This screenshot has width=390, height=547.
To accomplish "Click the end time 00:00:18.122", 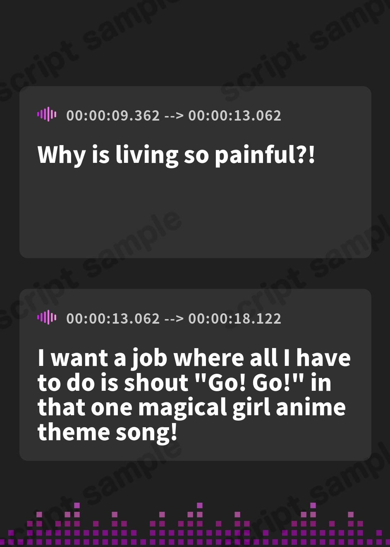I will coord(235,318).
